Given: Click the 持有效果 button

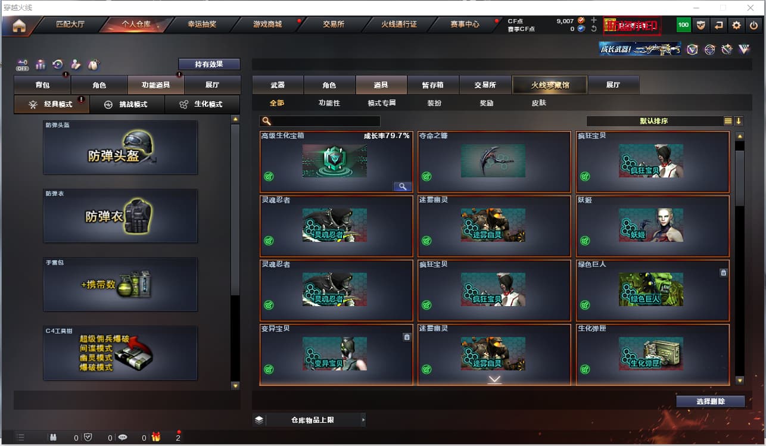Looking at the screenshot, I should (x=209, y=64).
